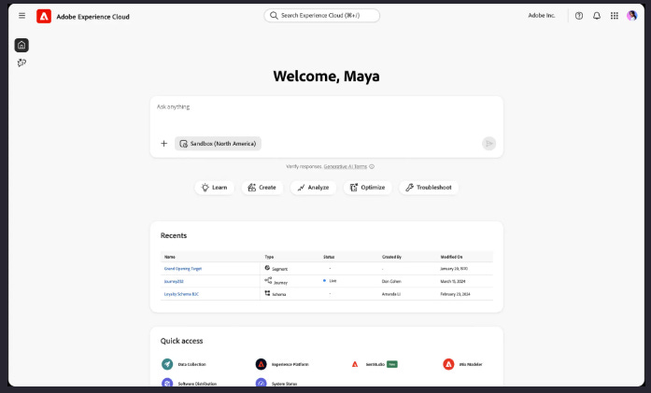This screenshot has width=651, height=393.
Task: Open the Help question mark icon
Action: pyautogui.click(x=579, y=16)
